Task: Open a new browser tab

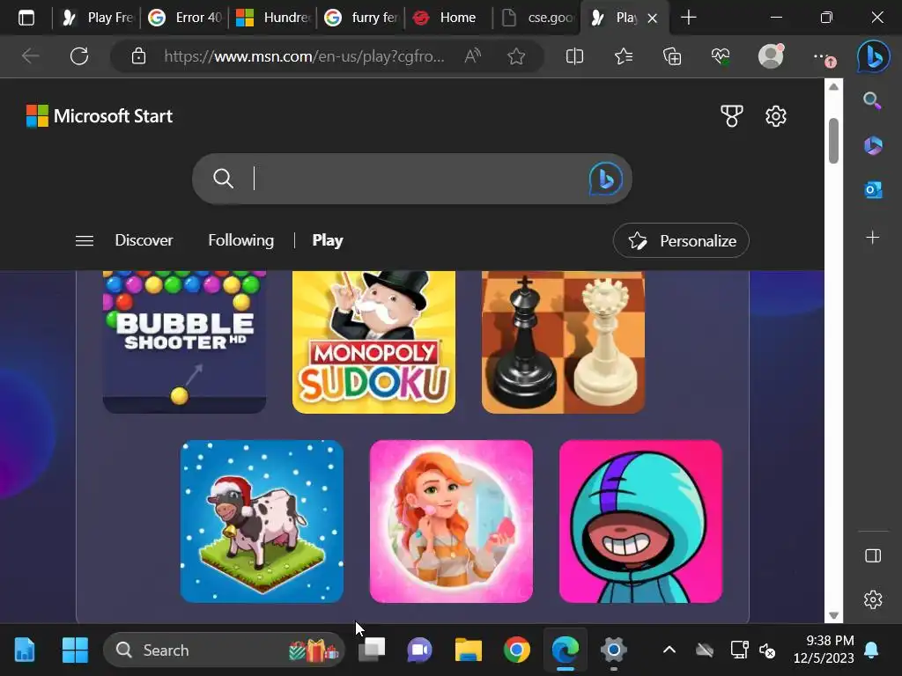Action: pyautogui.click(x=688, y=18)
